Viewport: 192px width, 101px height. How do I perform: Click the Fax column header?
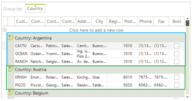point(161,21)
